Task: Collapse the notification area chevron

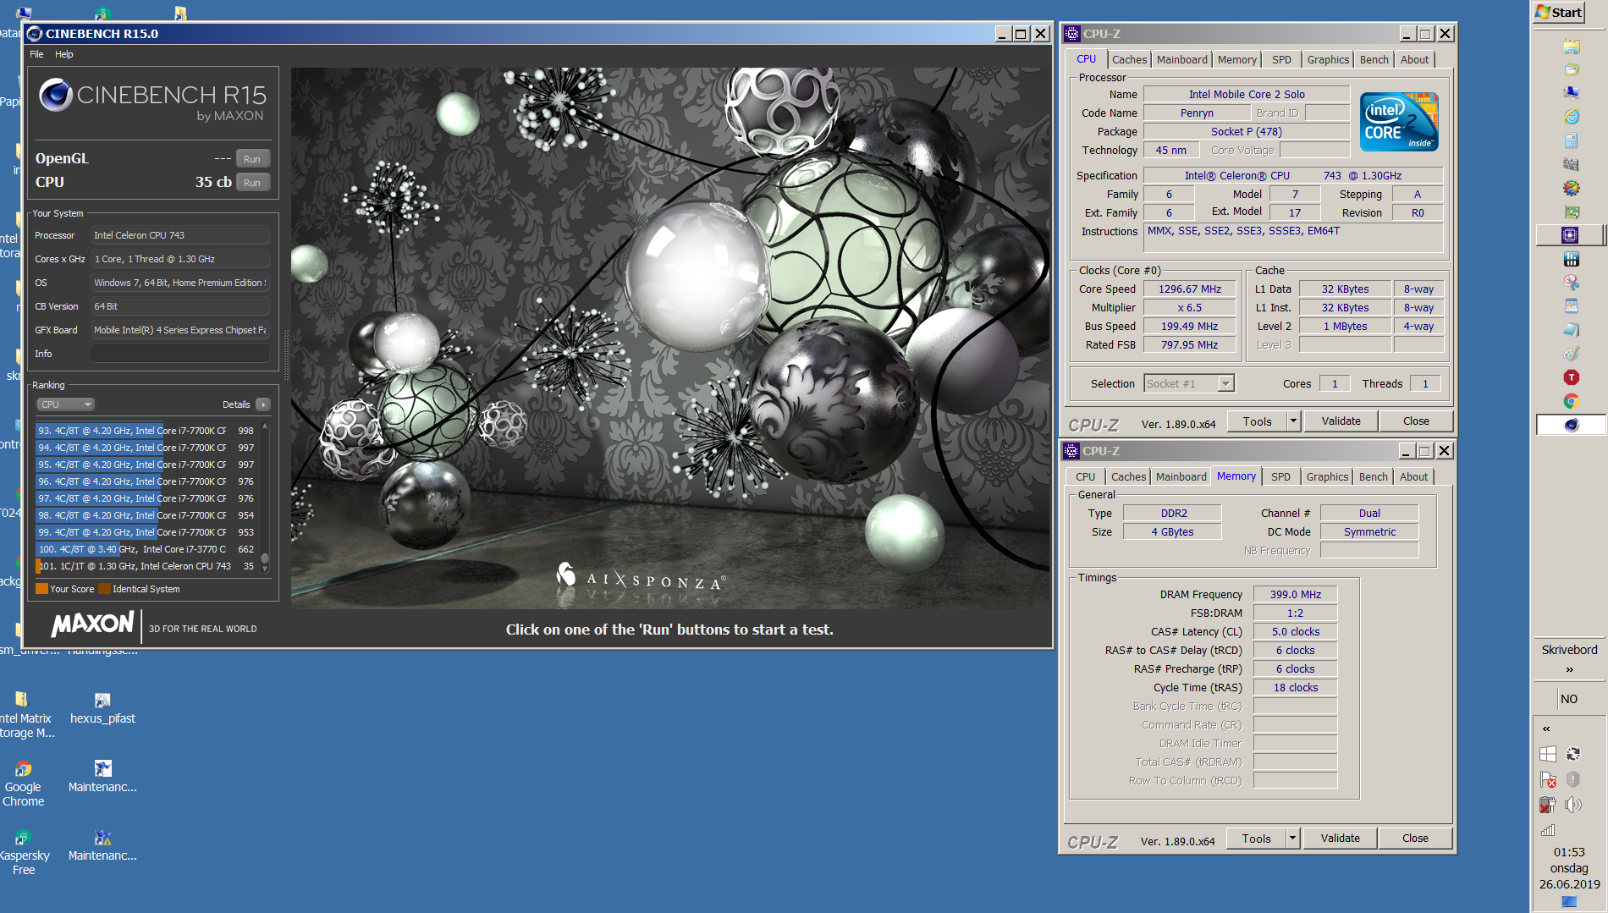Action: [x=1546, y=729]
